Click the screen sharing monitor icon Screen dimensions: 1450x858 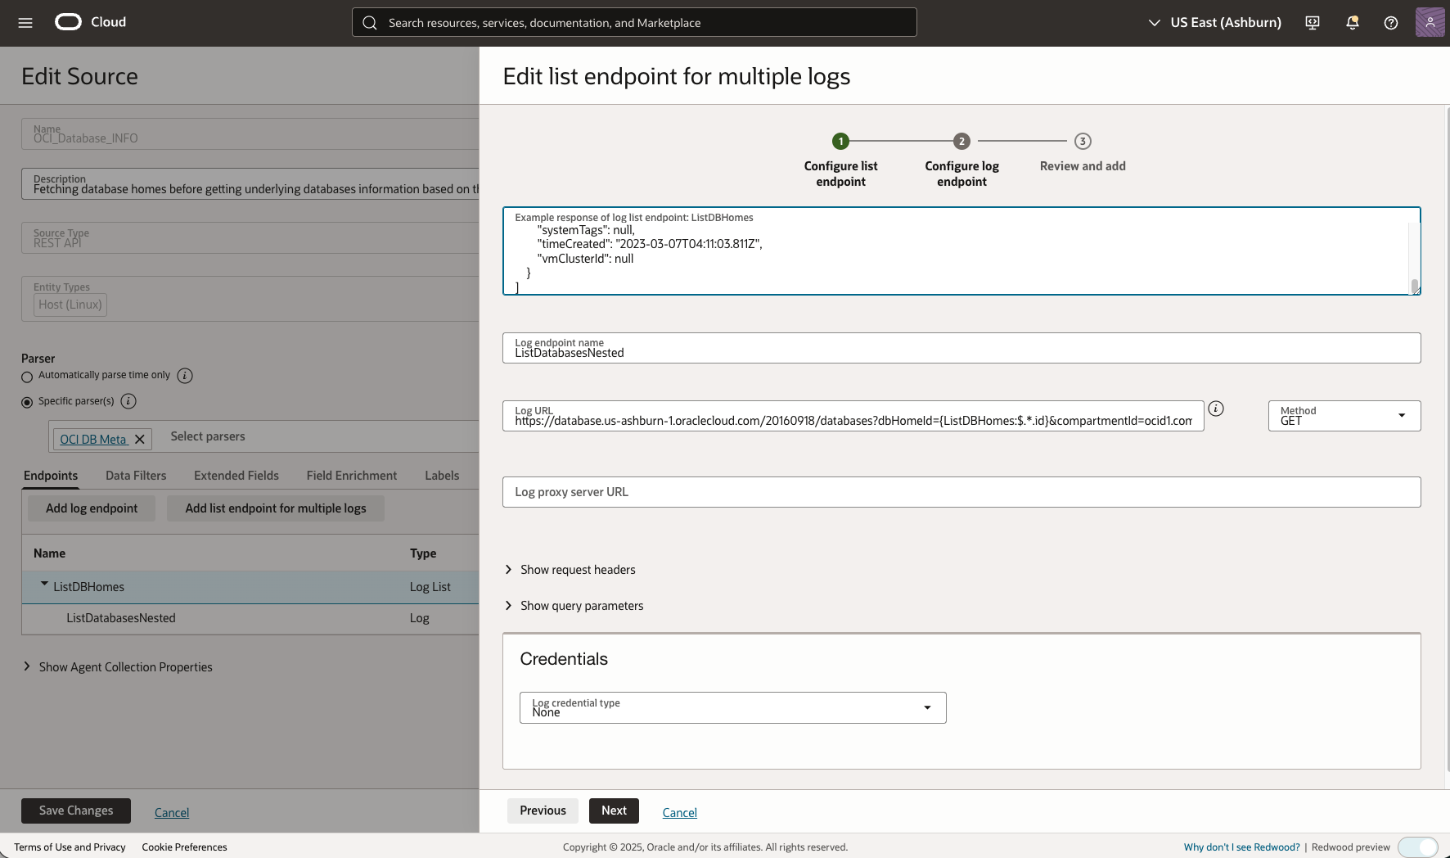(x=1313, y=22)
